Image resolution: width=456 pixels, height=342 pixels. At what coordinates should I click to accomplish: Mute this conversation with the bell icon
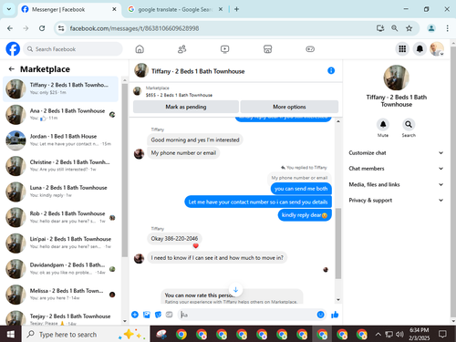pos(383,124)
